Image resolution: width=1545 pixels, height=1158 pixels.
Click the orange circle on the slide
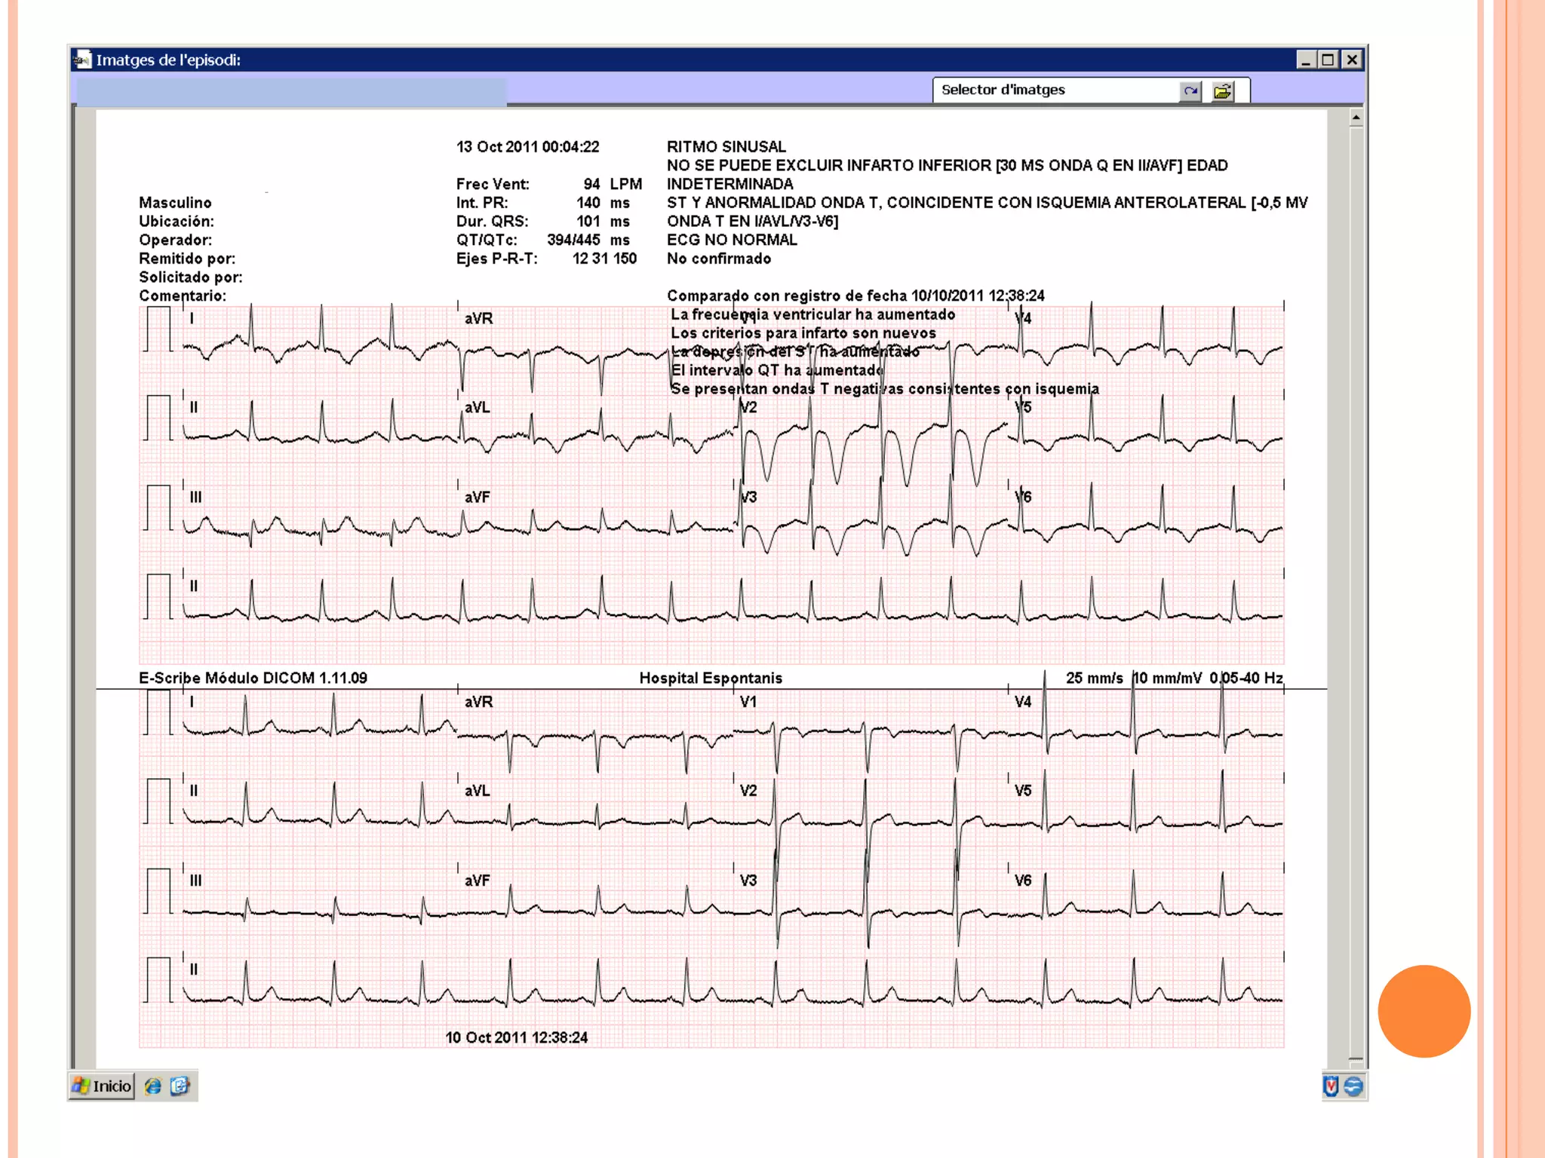tap(1424, 1011)
